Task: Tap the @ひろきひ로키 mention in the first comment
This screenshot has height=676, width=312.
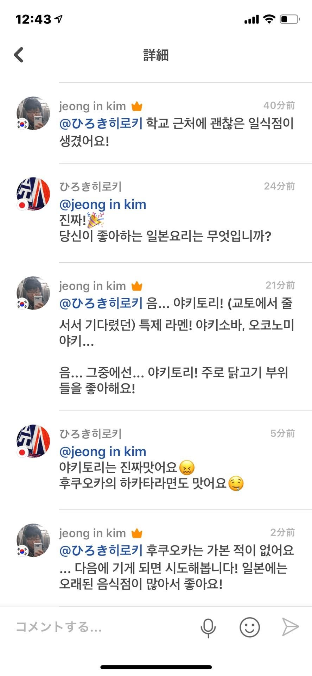Action: (x=101, y=124)
